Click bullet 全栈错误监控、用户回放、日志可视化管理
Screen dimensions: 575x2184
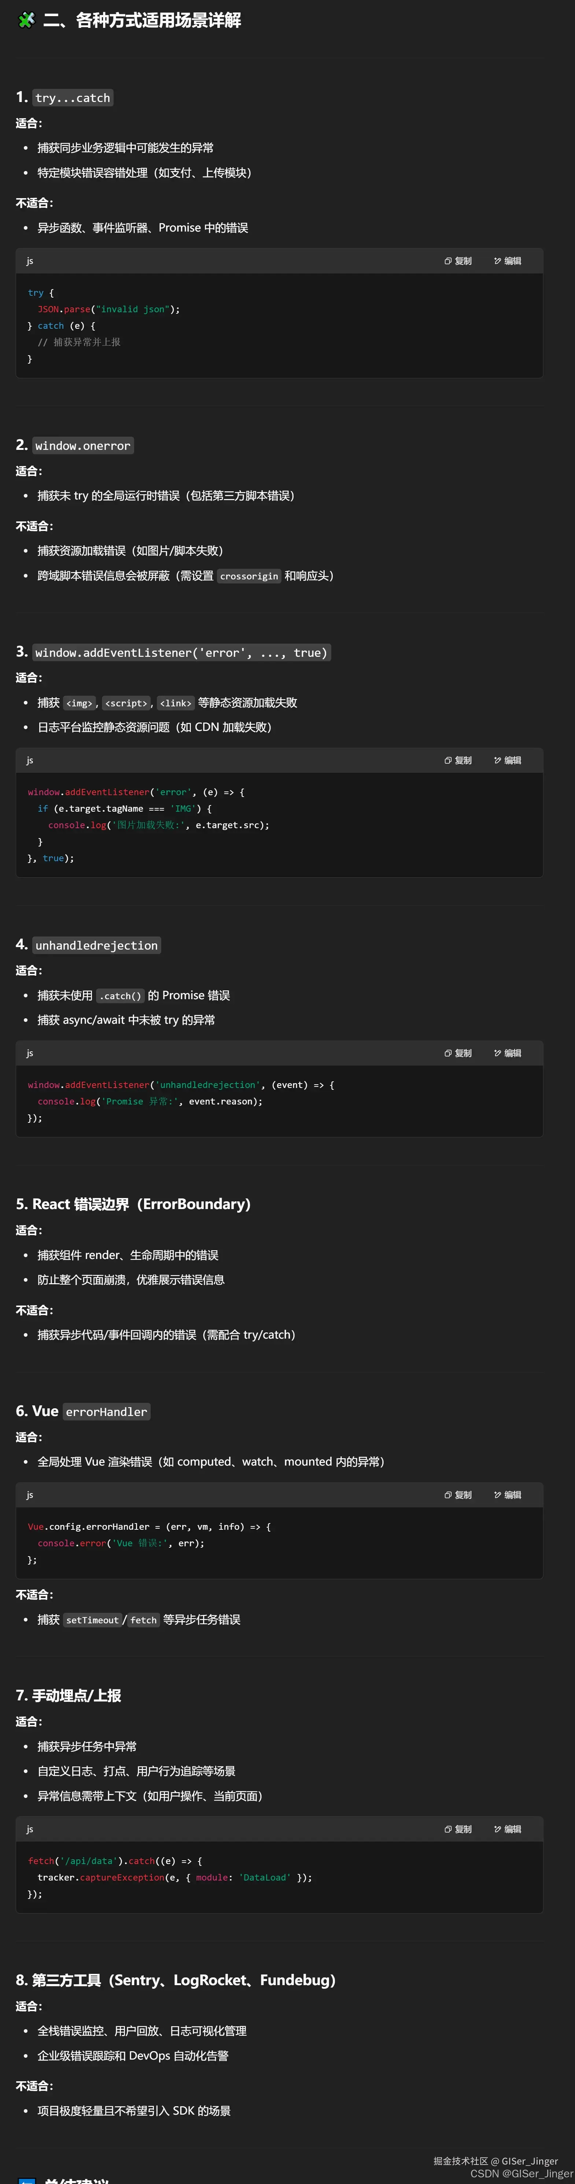click(142, 2031)
